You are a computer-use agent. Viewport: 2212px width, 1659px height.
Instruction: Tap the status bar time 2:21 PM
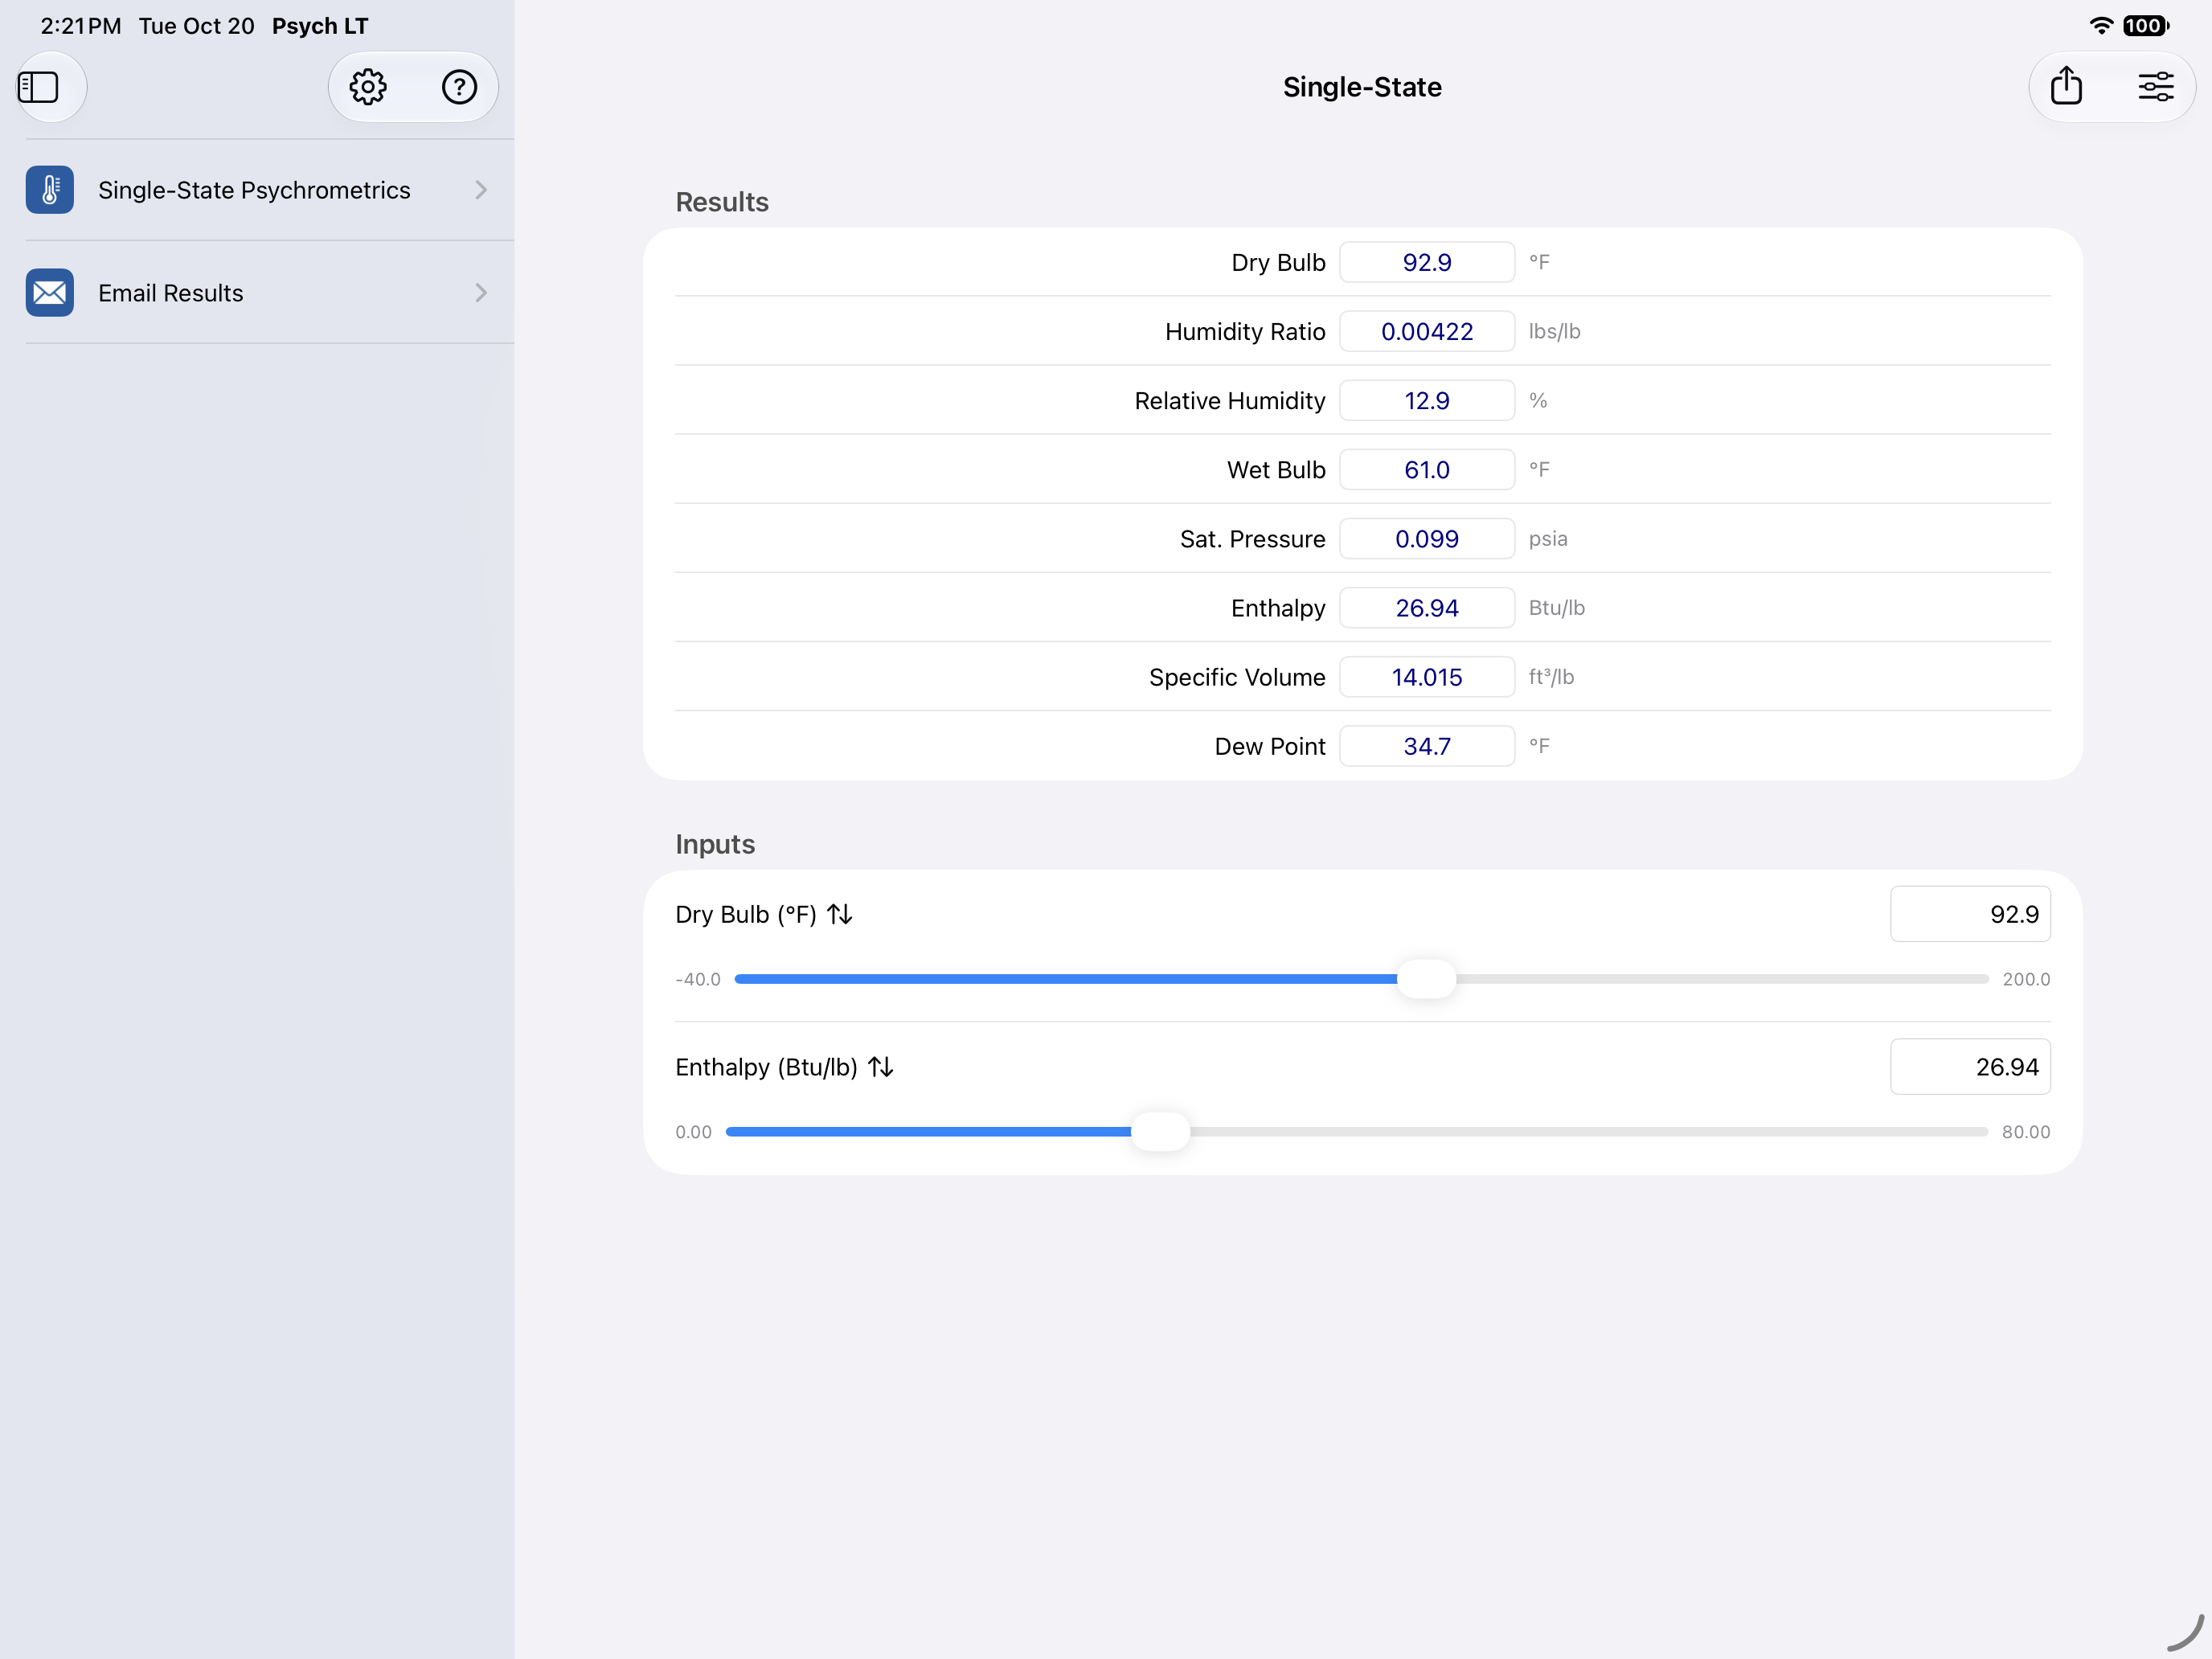81,26
